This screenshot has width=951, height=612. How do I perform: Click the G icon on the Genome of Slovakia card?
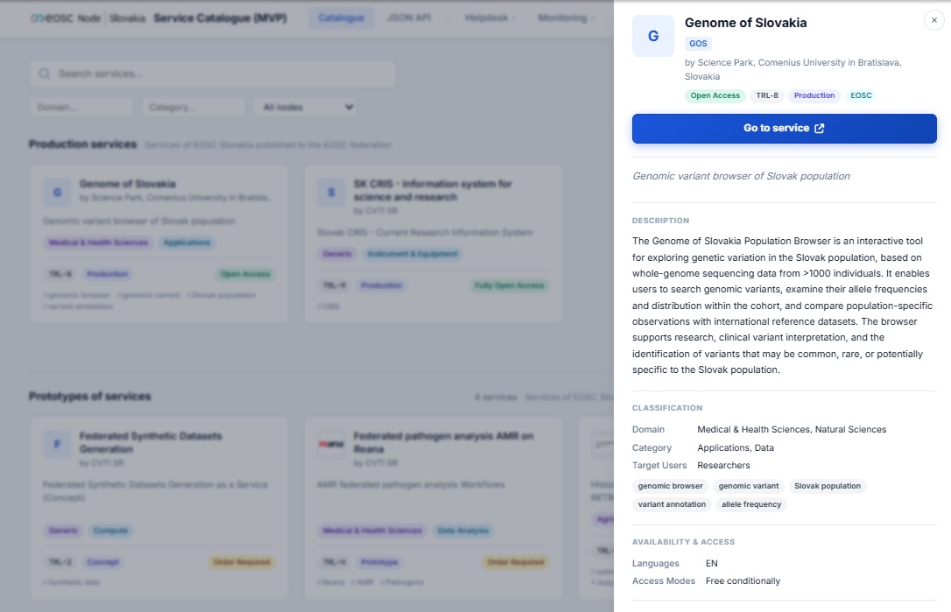58,193
